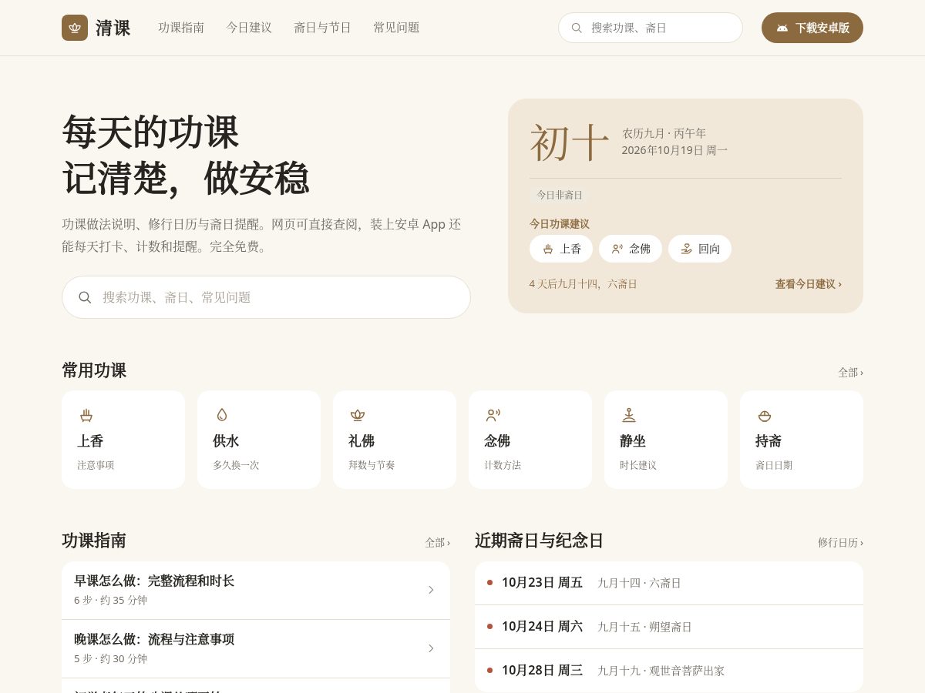925x693 pixels.
Task: Click the 2026年10月19日 周一 date text
Action: [x=674, y=150]
